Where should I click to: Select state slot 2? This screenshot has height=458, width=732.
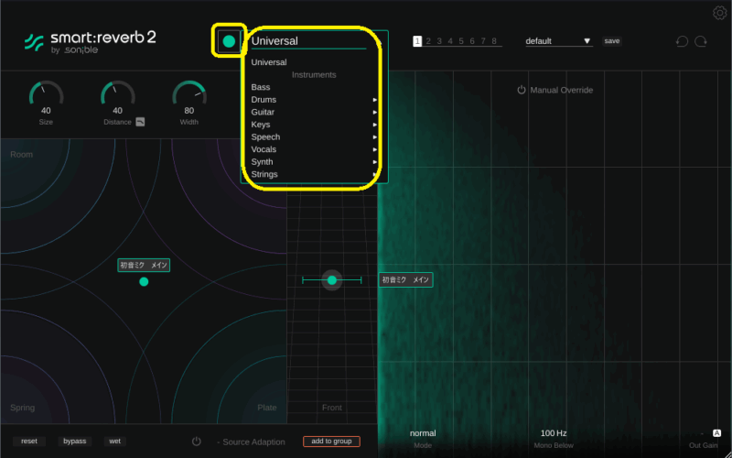tap(428, 41)
